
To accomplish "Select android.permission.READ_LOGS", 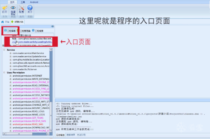I will [x=28, y=111].
